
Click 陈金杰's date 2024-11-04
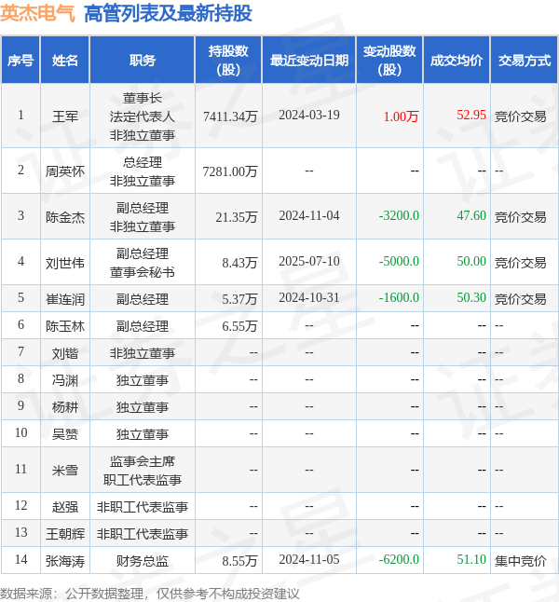309,216
